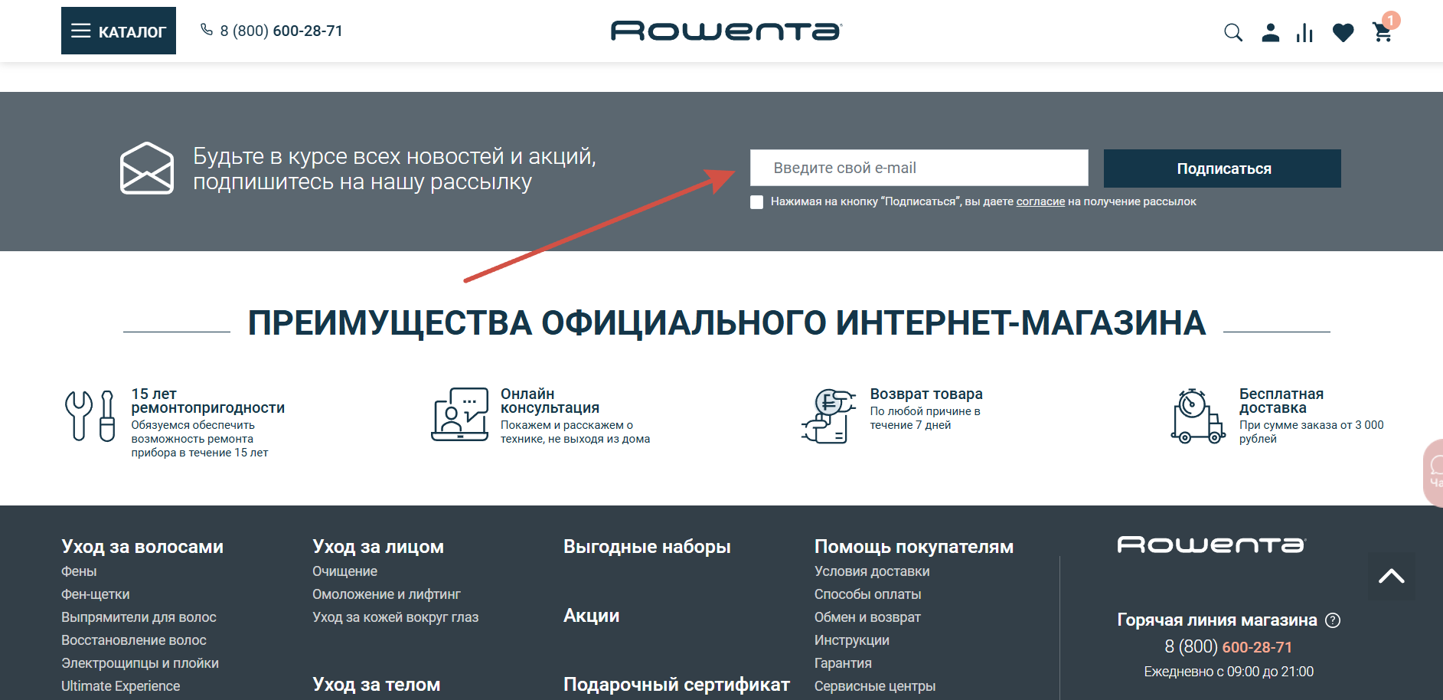The height and width of the screenshot is (700, 1443).
Task: Click the 'Бесплатная доставка' heading
Action: pos(1281,401)
